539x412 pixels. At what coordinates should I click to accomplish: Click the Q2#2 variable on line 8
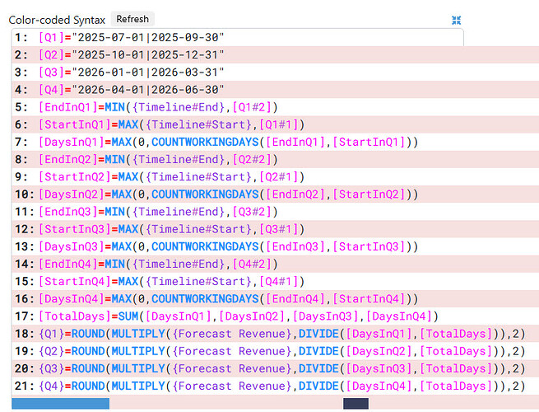(253, 159)
